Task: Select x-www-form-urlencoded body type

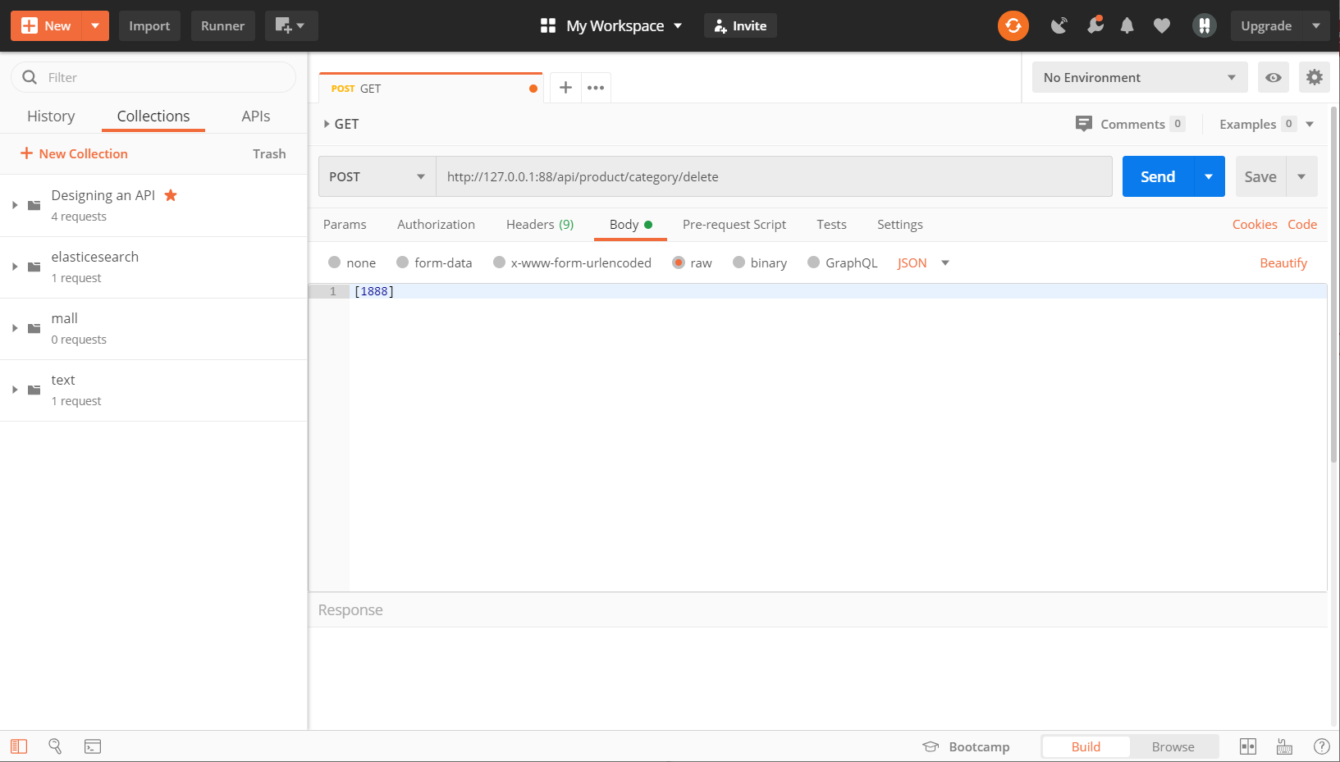Action: (x=499, y=262)
